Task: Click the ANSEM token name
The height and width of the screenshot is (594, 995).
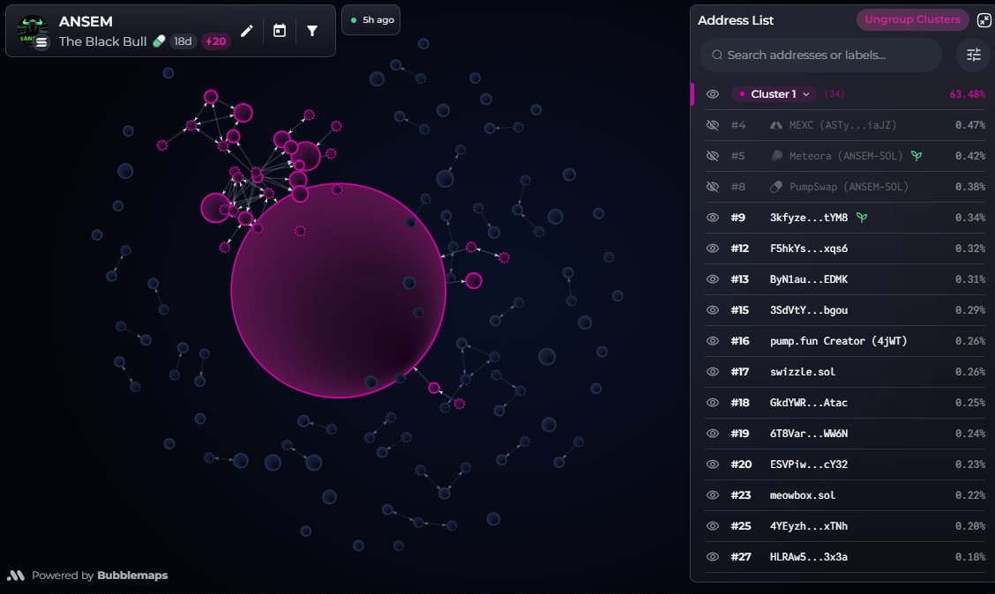Action: [x=86, y=21]
